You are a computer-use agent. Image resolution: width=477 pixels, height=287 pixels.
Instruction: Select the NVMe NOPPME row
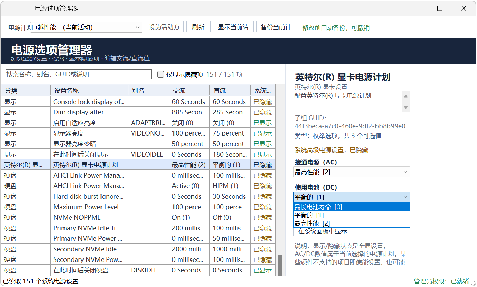tap(138, 217)
